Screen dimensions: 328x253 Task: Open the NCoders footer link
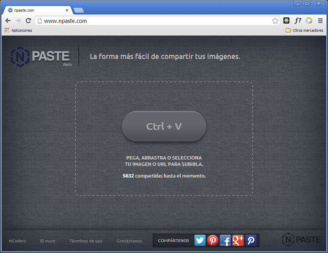pyautogui.click(x=17, y=241)
